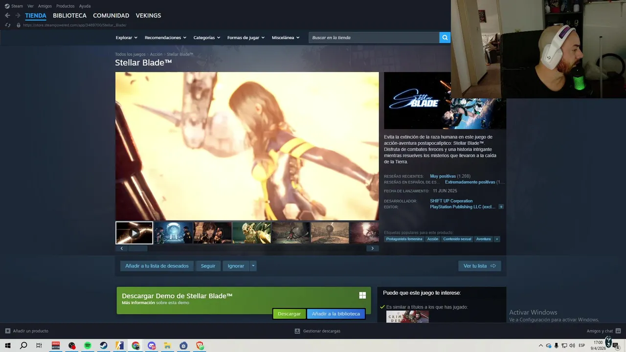Switch to the BIBLIOTECA tab
Image resolution: width=626 pixels, height=352 pixels.
69,16
